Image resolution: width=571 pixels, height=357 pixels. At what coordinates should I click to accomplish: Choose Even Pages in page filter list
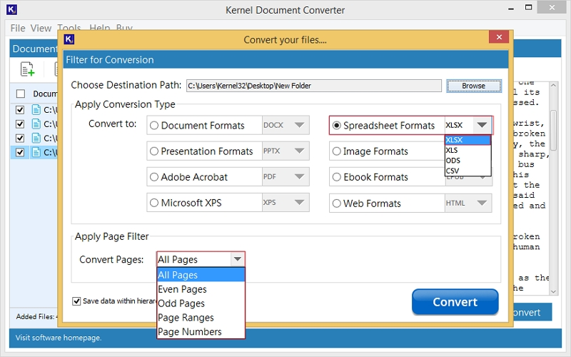pyautogui.click(x=201, y=289)
